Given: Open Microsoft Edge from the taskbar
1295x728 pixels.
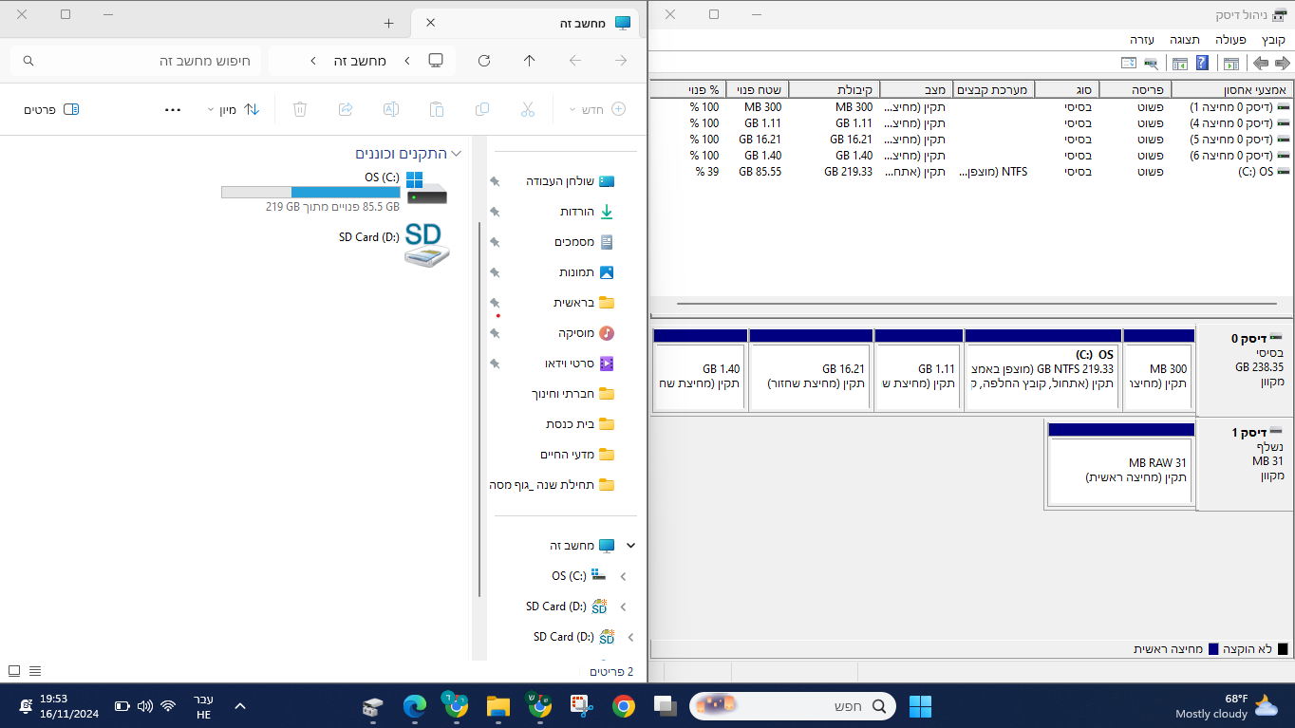Looking at the screenshot, I should coord(415,706).
